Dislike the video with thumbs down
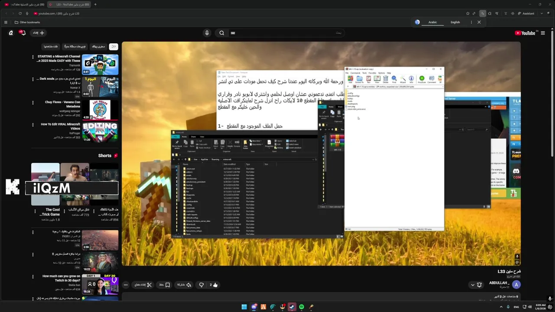This screenshot has height=312, width=555. coord(201,285)
